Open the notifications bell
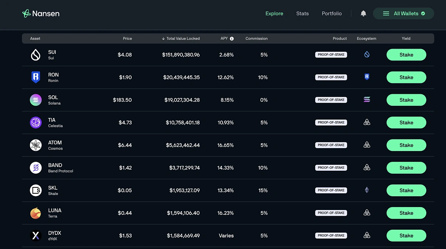 (363, 13)
